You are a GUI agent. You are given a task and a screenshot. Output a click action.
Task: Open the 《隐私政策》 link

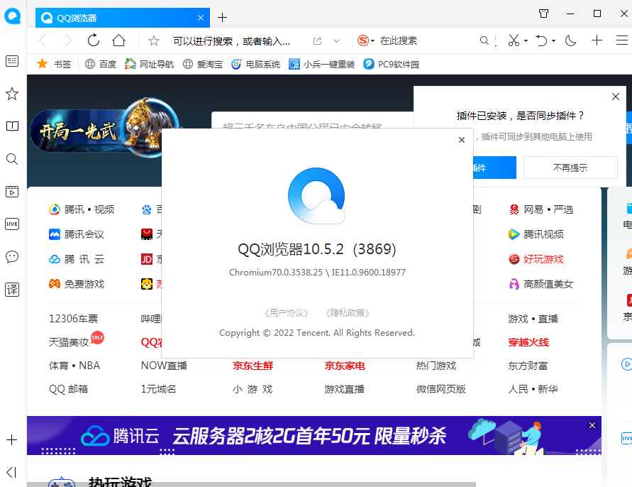[348, 312]
